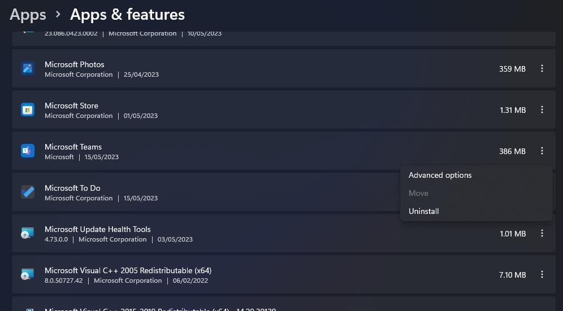This screenshot has height=311, width=563.
Task: Click the Apps & features breadcrumb title
Action: point(127,15)
